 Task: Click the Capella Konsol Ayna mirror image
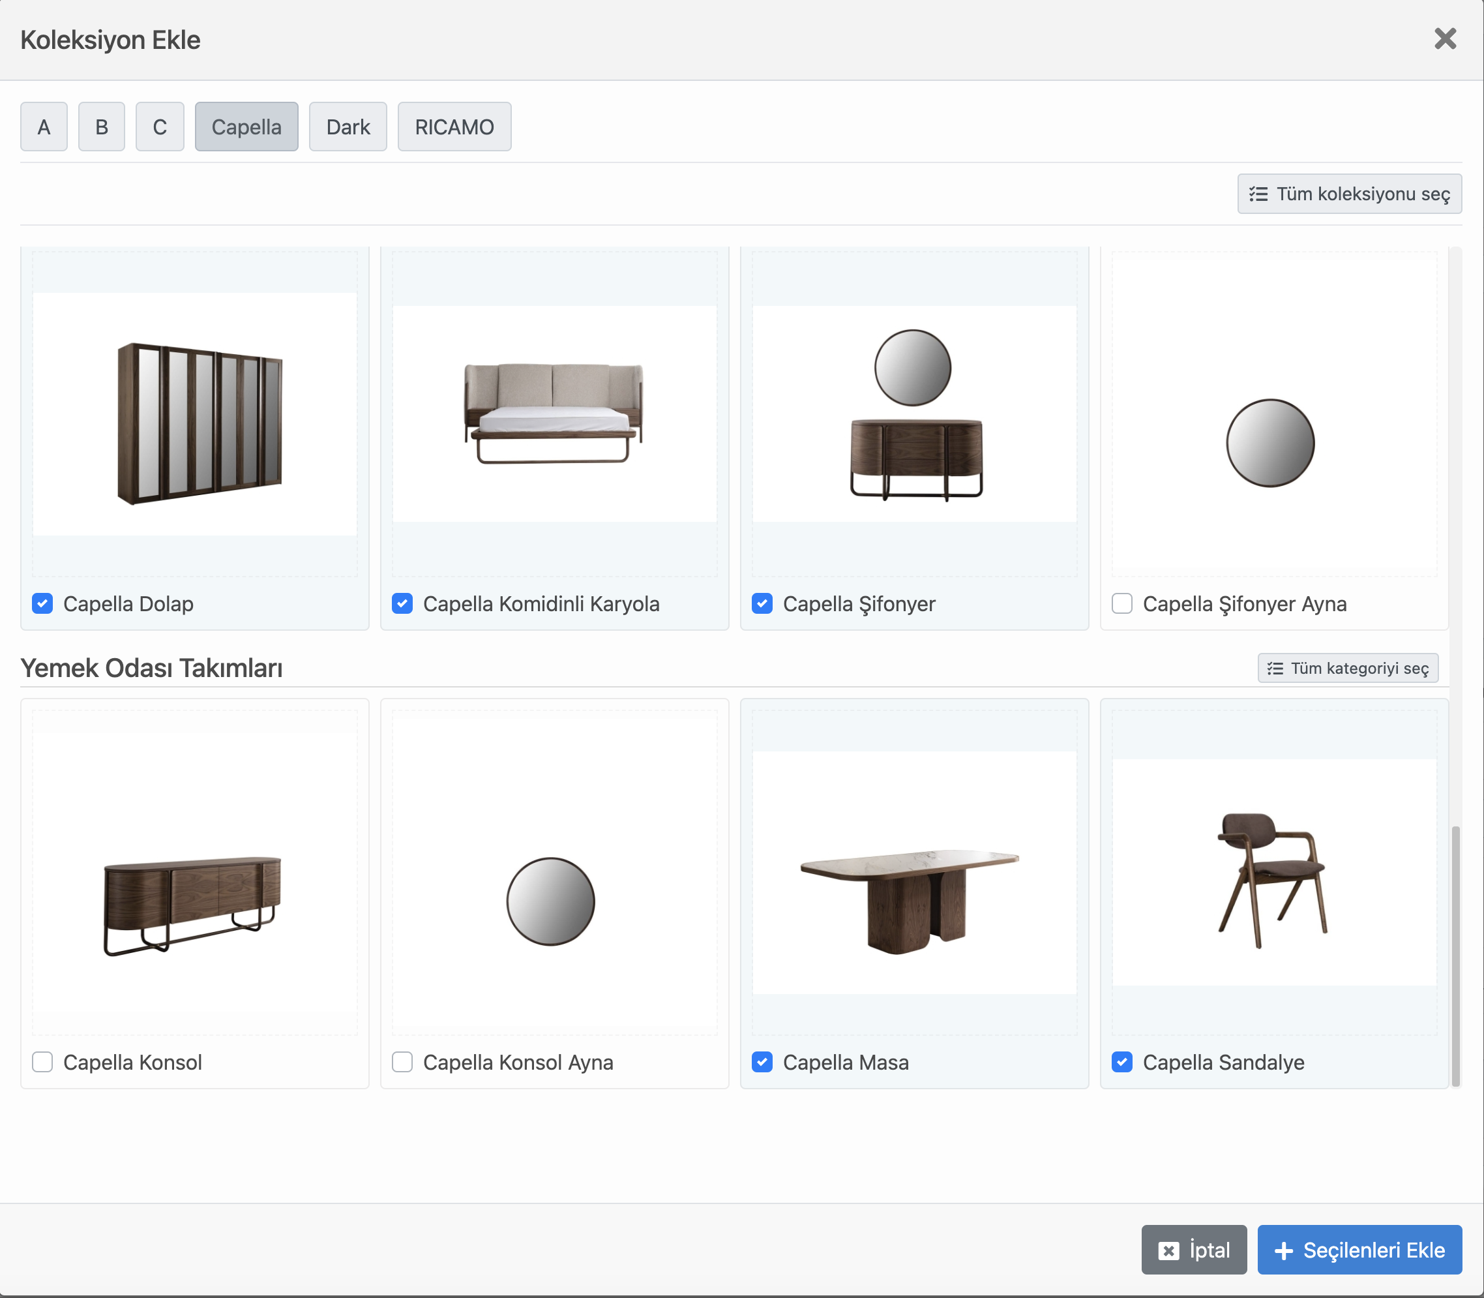(554, 872)
